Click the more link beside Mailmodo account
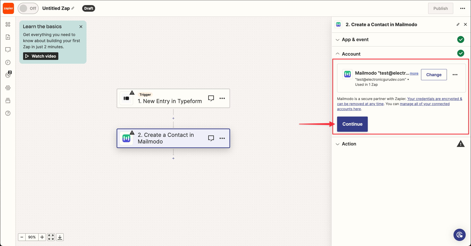This screenshot has width=471, height=246. [414, 73]
